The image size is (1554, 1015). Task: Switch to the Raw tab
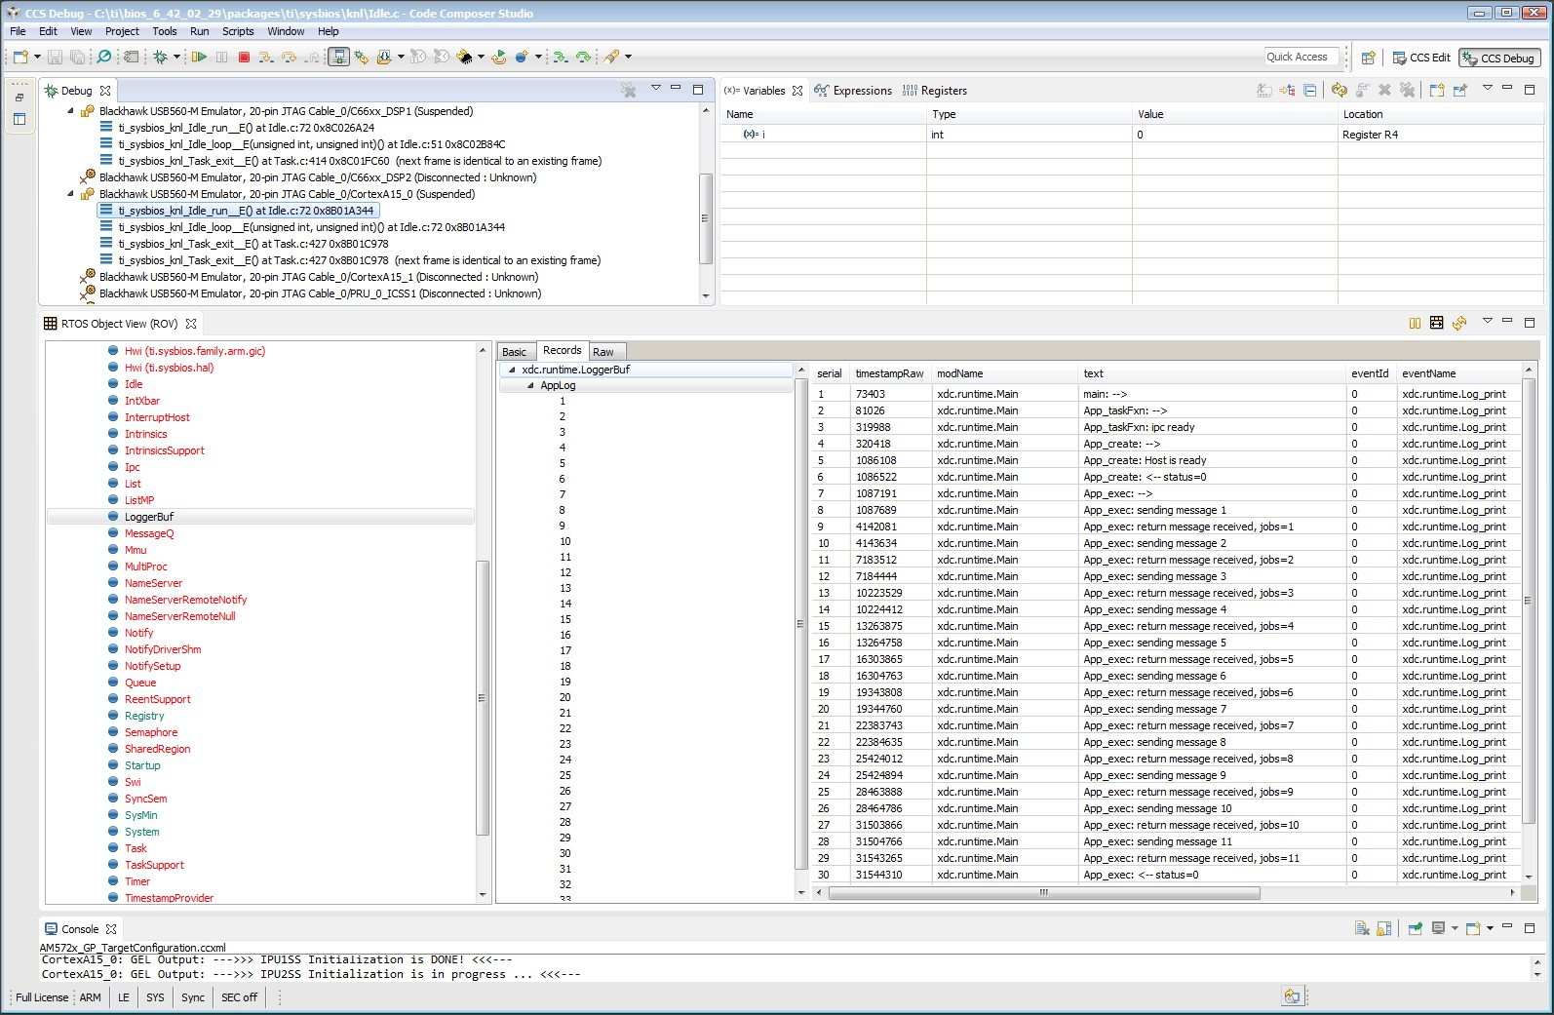click(x=603, y=352)
